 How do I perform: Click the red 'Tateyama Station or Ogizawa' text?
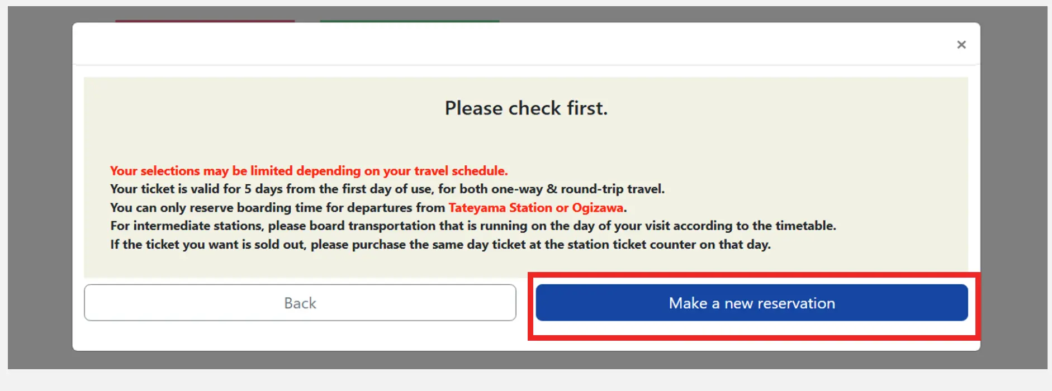pos(536,208)
